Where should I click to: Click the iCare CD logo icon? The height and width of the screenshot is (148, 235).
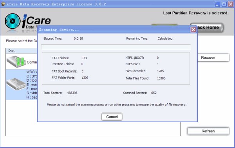pyautogui.click(x=12, y=21)
